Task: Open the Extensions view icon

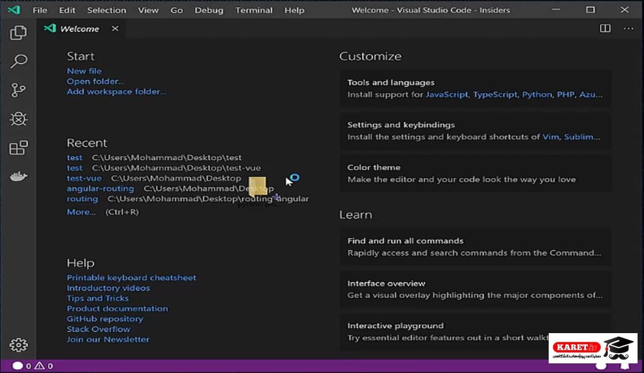Action: pyautogui.click(x=19, y=148)
